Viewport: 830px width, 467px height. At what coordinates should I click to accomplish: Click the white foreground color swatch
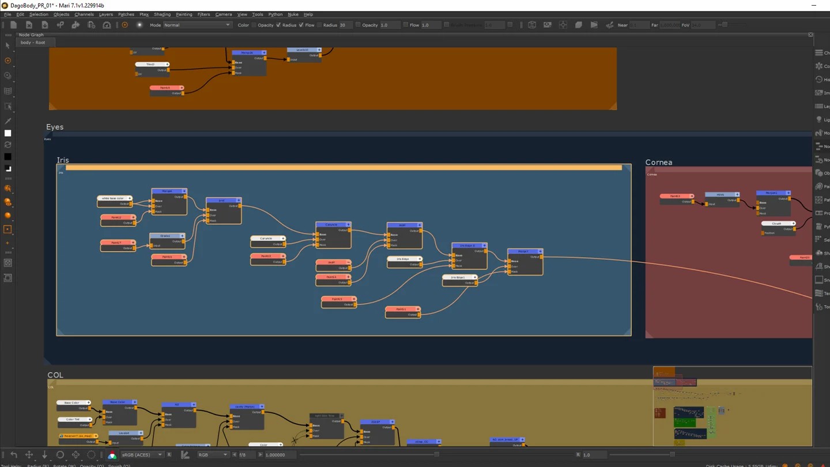point(7,133)
